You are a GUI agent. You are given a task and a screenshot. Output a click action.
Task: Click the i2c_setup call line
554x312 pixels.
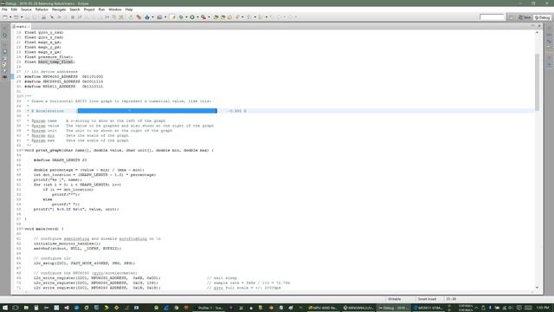pos(84,263)
